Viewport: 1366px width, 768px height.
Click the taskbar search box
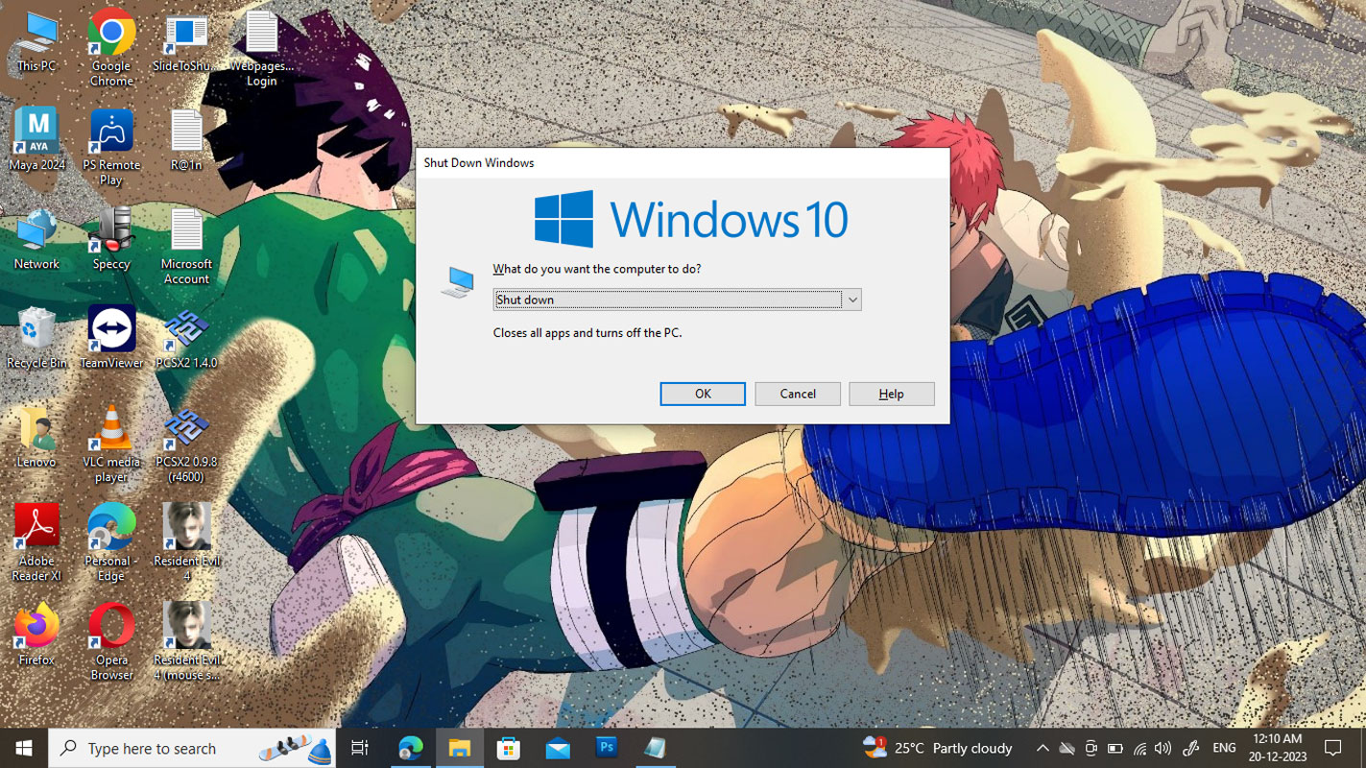coord(192,748)
